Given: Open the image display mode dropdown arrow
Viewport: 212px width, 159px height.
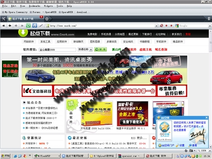Looking at the screenshot, I should 195,151.
